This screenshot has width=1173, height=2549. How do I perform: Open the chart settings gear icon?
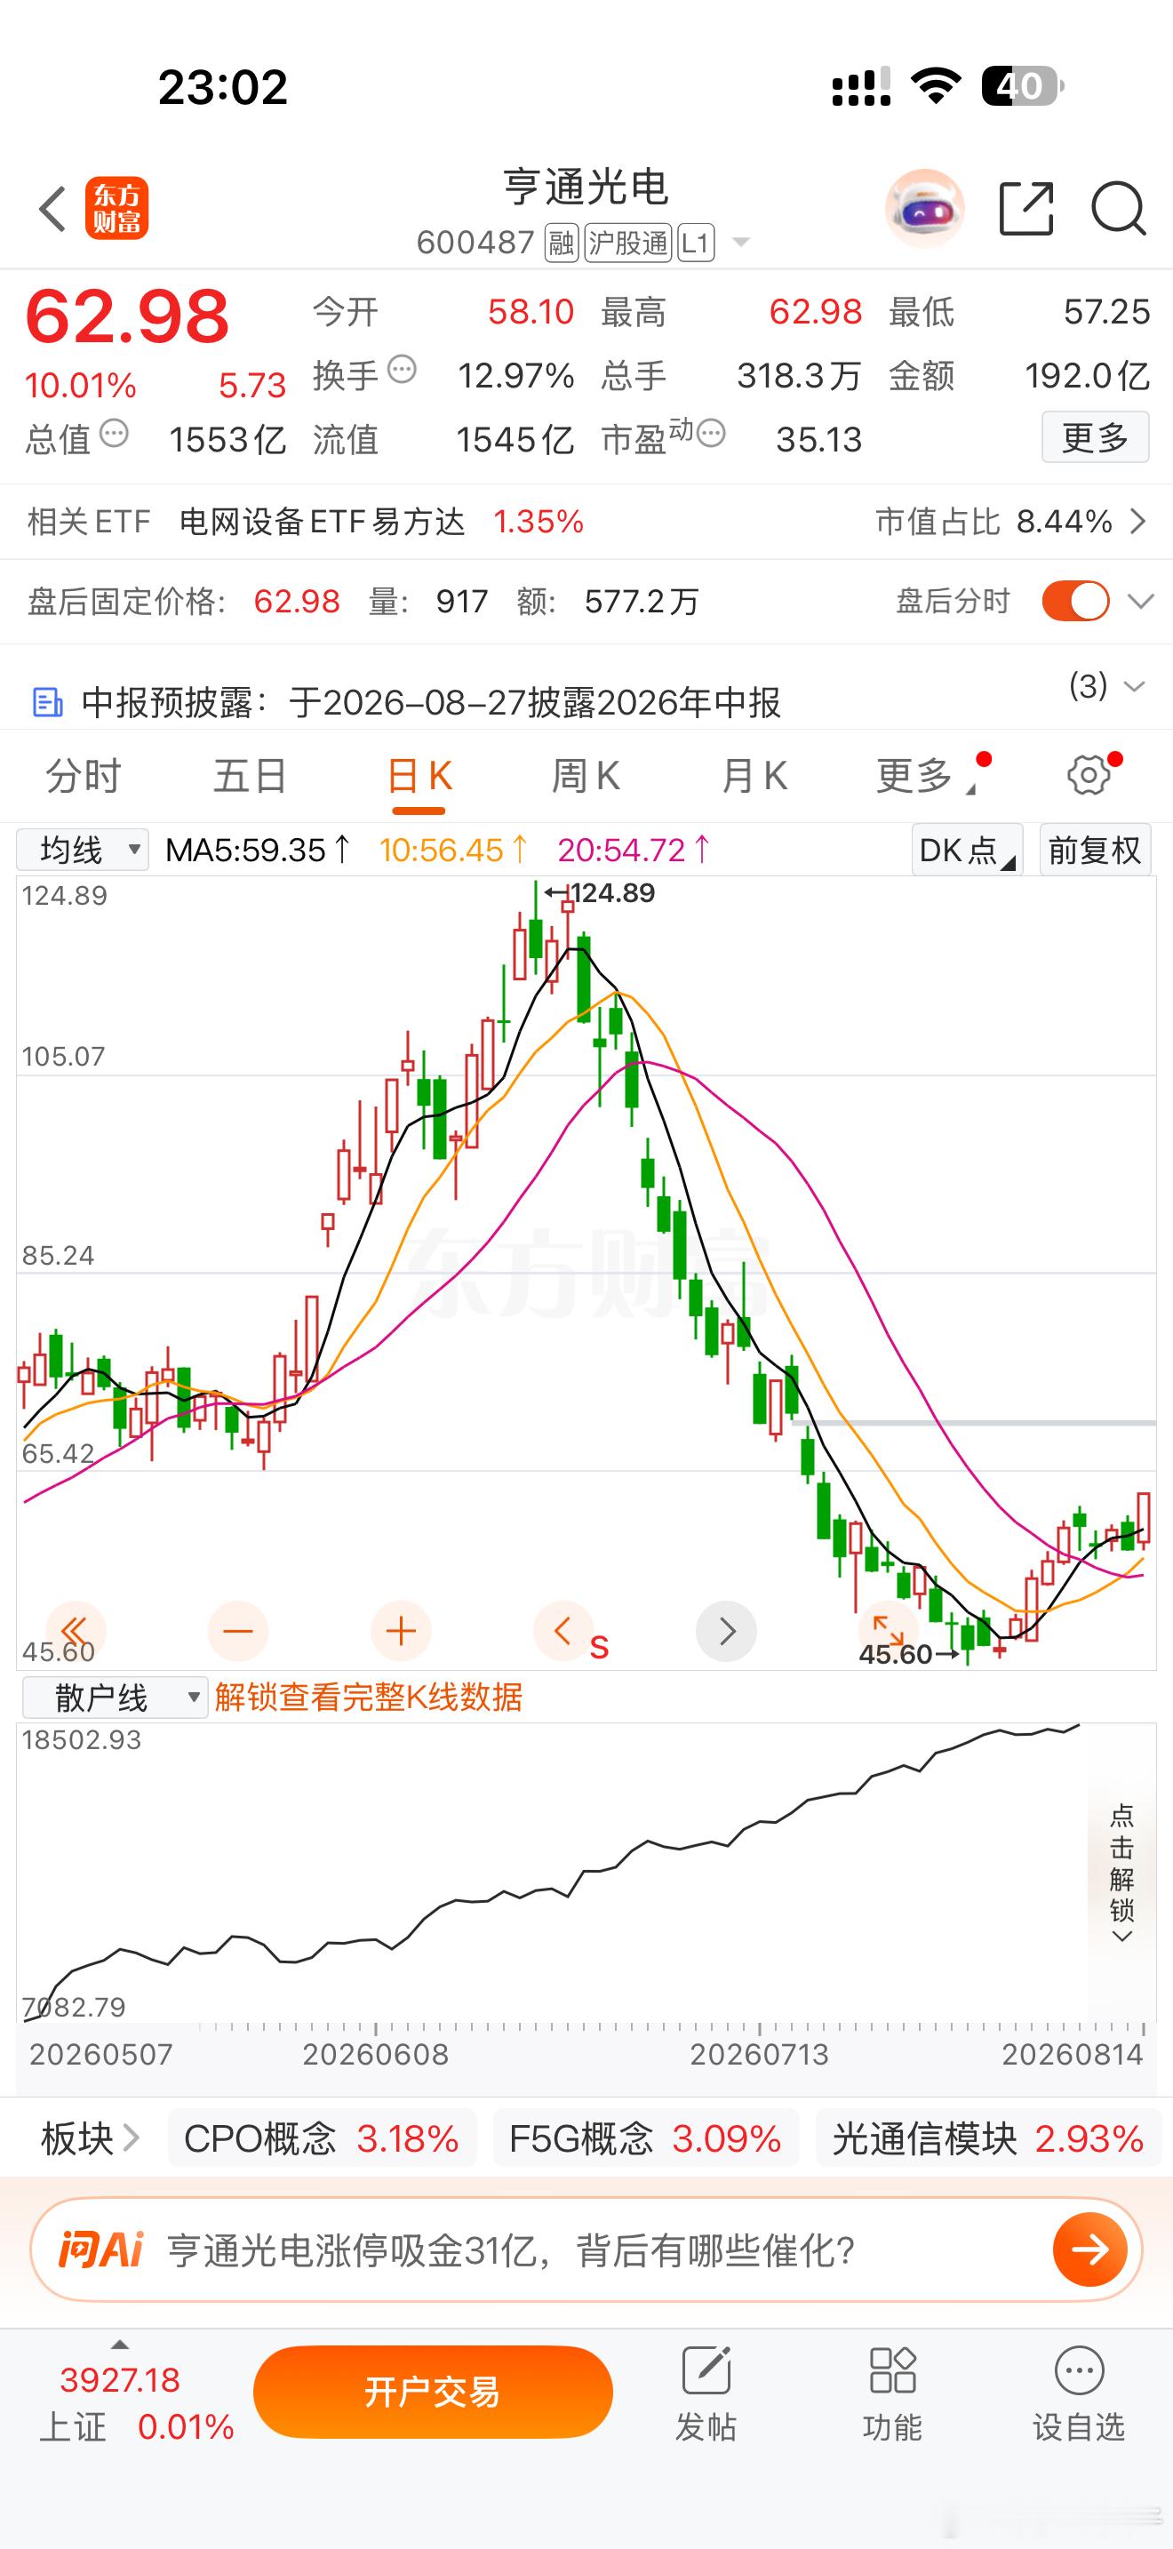[x=1089, y=775]
